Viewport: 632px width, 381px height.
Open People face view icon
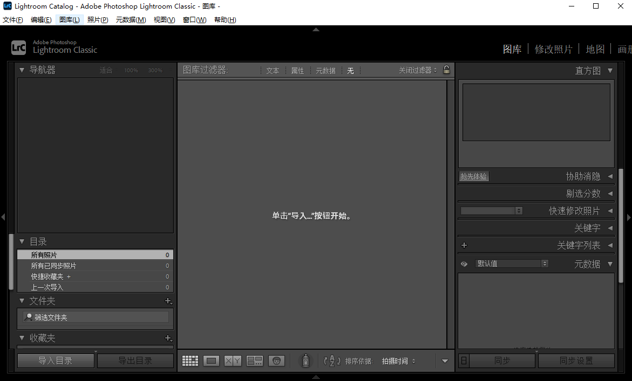click(276, 361)
